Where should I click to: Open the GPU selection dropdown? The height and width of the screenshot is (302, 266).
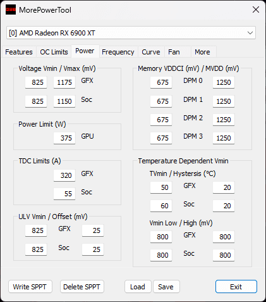131,33
